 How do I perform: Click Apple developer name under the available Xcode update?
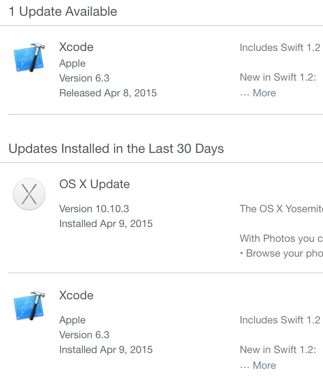click(72, 63)
